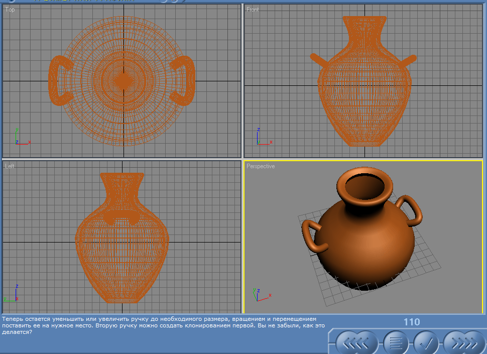Go forward with the right-pointing arrows button
This screenshot has width=487, height=354.
click(x=464, y=343)
